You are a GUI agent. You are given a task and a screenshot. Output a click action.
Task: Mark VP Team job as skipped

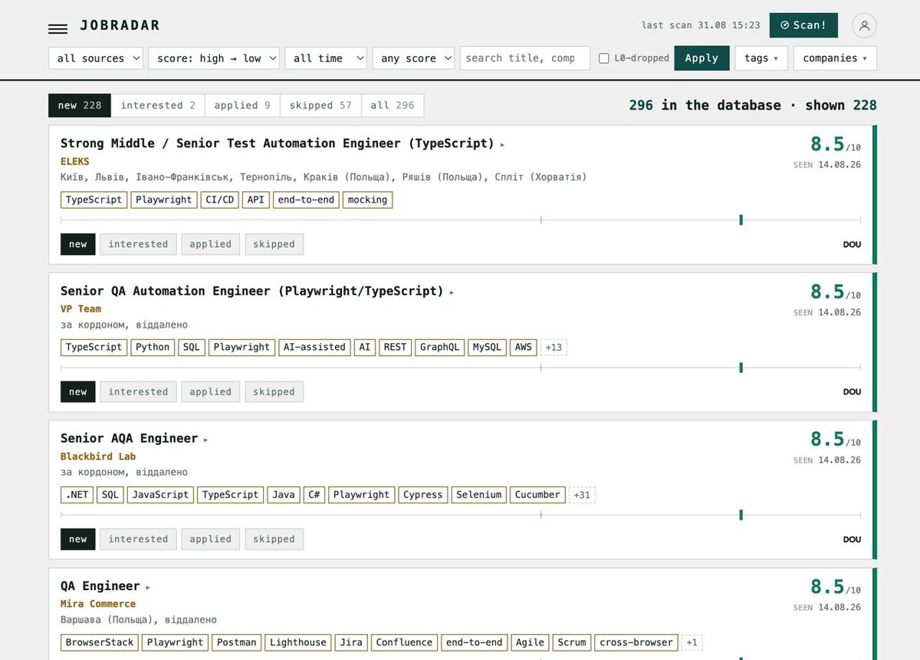(x=274, y=391)
